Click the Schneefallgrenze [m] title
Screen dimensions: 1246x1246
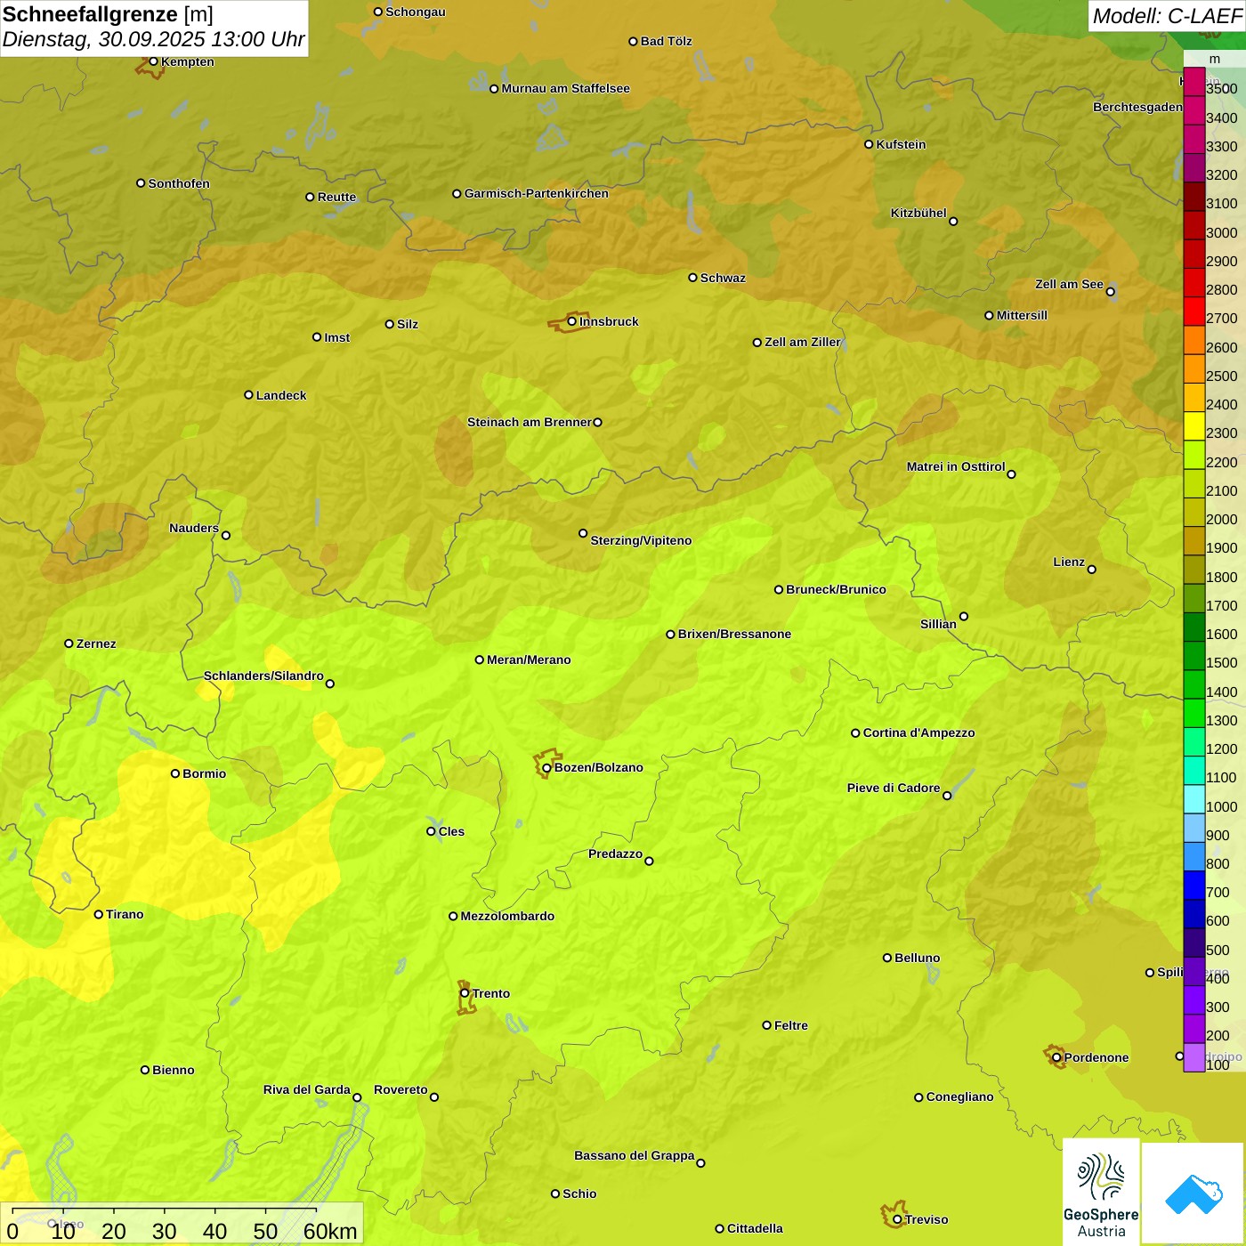coord(108,14)
